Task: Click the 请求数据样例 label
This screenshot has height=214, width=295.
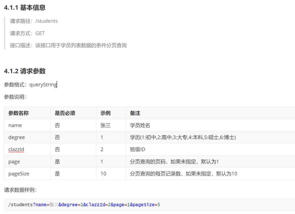Action: pyautogui.click(x=20, y=190)
